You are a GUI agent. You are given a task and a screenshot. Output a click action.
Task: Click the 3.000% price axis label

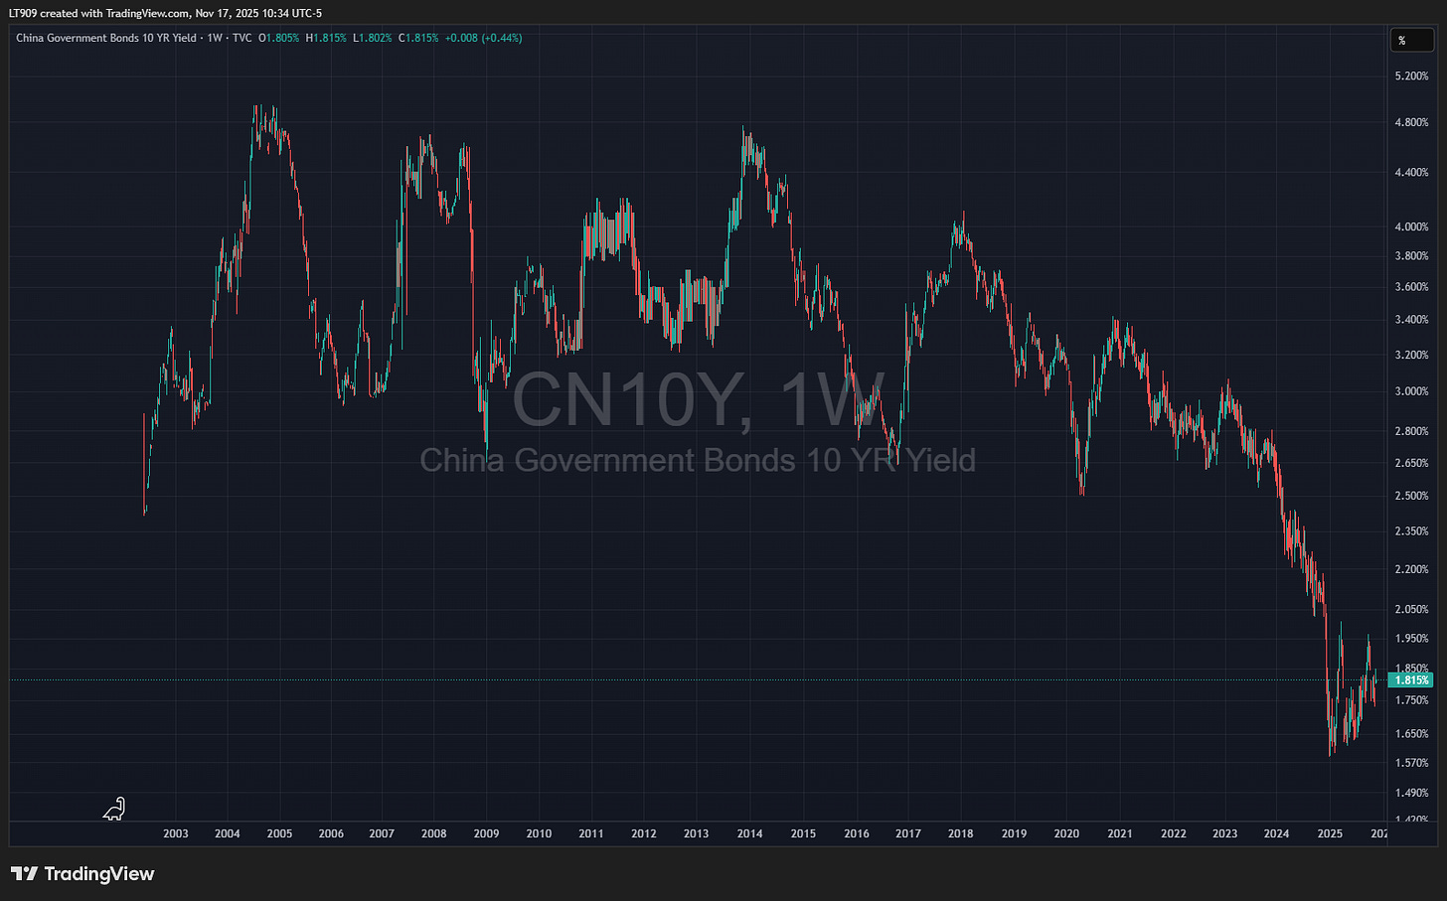(1412, 391)
